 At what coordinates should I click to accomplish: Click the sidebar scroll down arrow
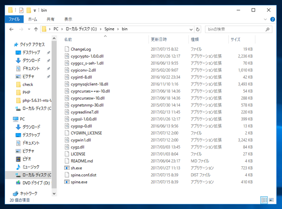point(54,194)
